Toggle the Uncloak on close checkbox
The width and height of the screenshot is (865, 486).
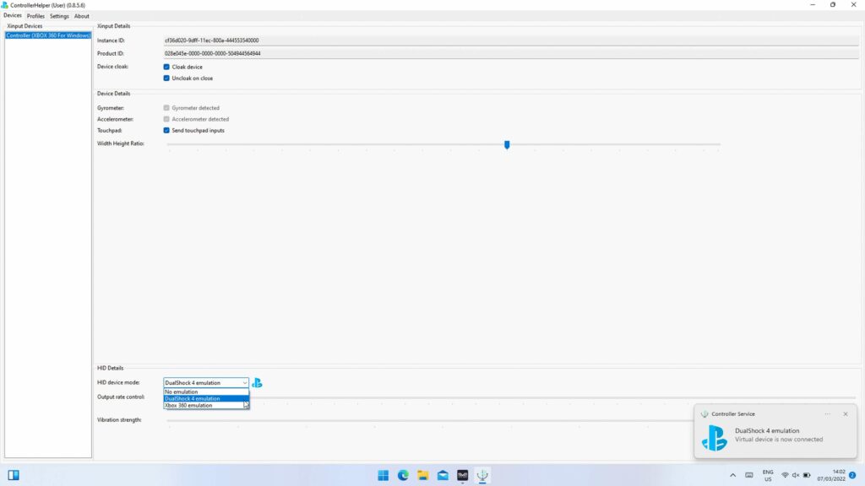pos(166,78)
